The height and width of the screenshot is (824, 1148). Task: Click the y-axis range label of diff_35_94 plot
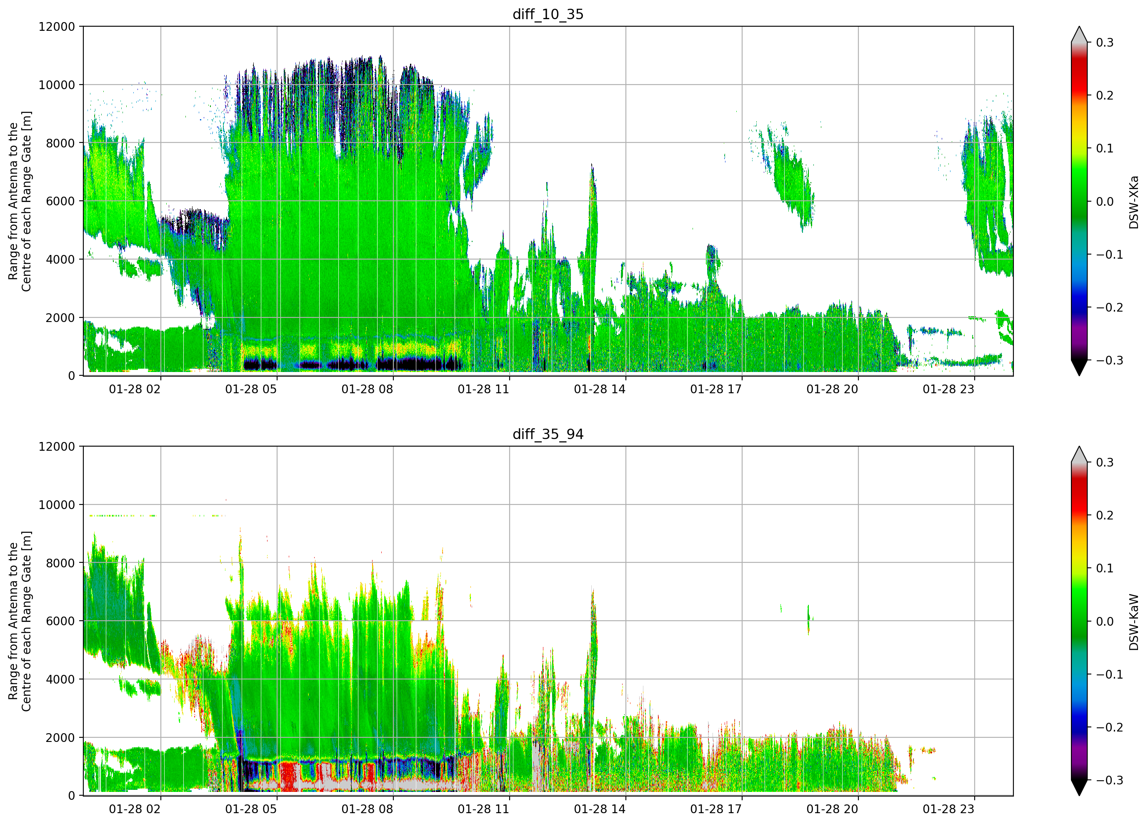point(20,621)
